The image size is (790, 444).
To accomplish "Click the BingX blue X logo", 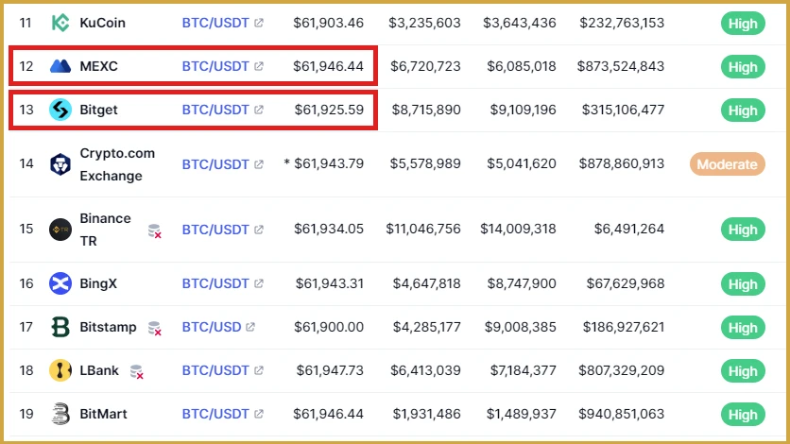I will coord(60,283).
